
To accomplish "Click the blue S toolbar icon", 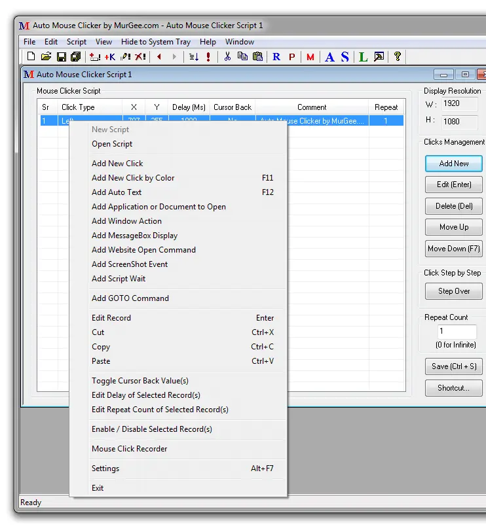I will (345, 57).
